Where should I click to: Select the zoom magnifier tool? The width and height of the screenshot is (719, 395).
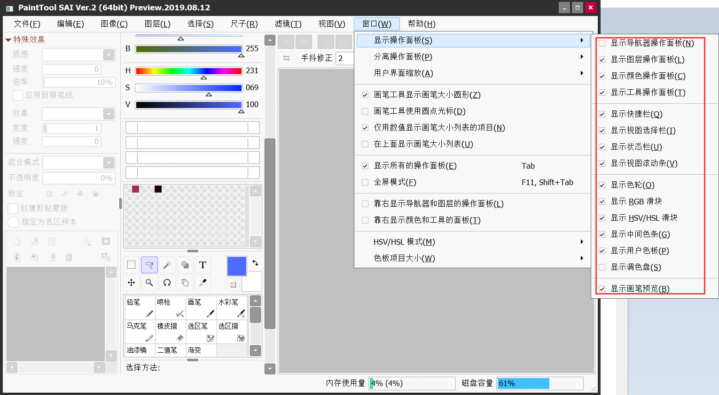click(149, 282)
